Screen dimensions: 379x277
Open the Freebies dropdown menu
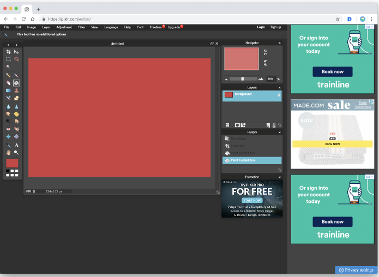coord(155,27)
